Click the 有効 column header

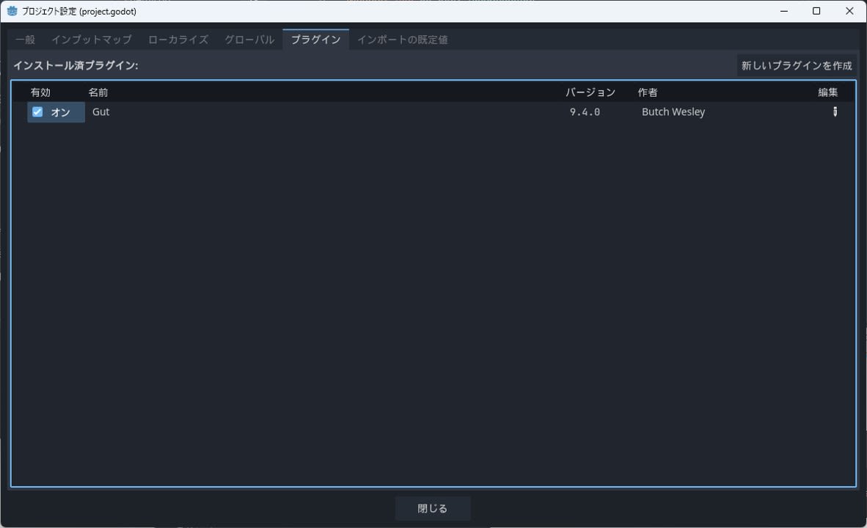click(40, 92)
